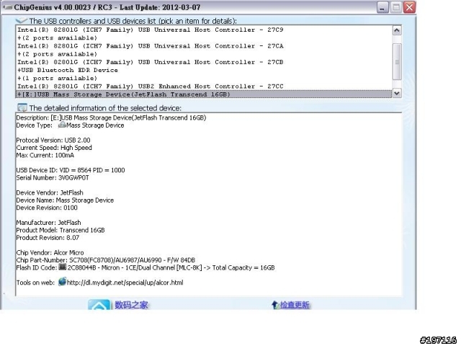Select the Host Controller - 27CA row
Image resolution: width=461 pixels, height=346 pixels.
(204, 46)
